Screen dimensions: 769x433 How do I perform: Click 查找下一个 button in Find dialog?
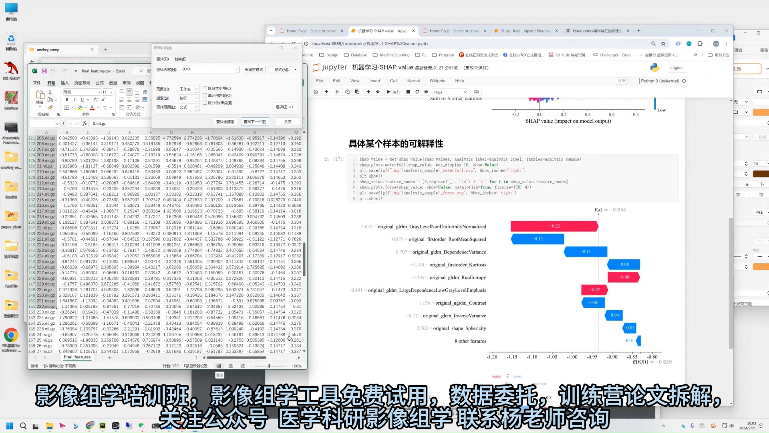pos(255,121)
